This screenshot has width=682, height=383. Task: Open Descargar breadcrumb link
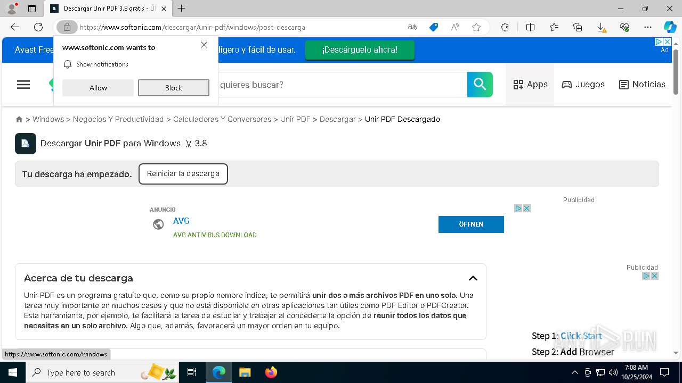click(338, 119)
